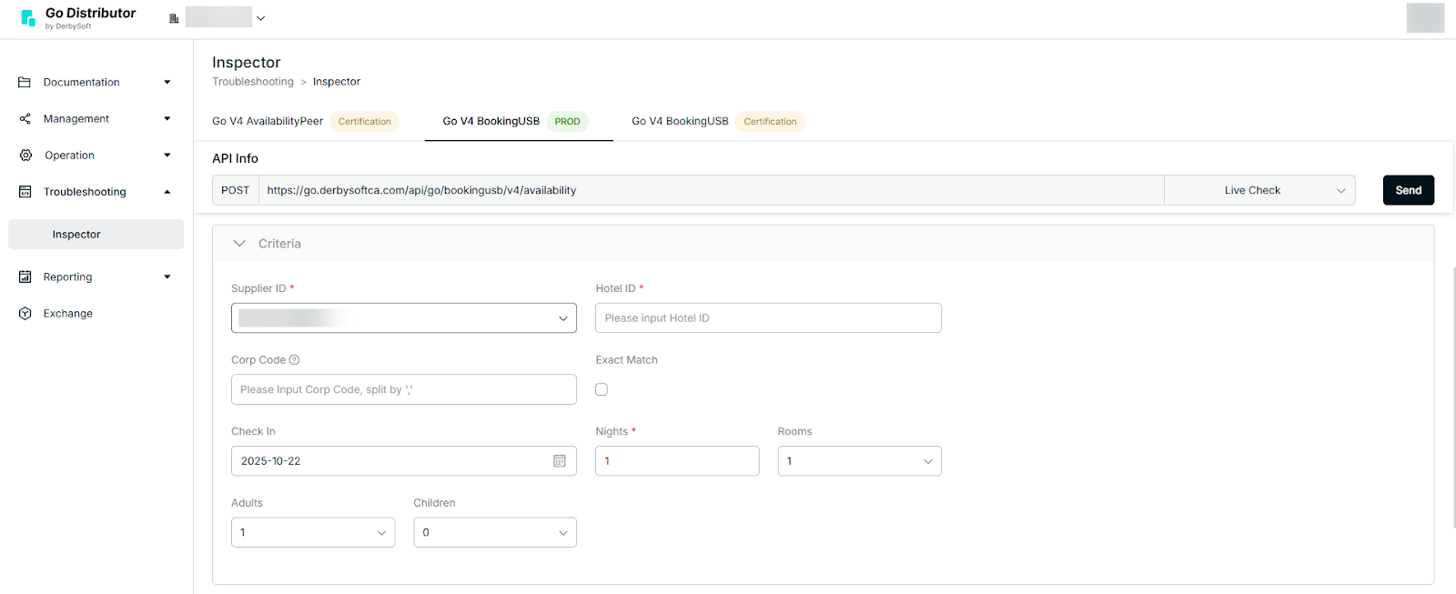The image size is (1456, 594).
Task: Toggle the Exact Match checkbox
Action: tap(602, 389)
